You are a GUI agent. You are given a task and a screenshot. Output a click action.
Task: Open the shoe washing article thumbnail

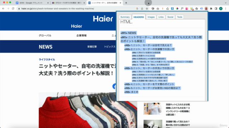tap(153, 124)
